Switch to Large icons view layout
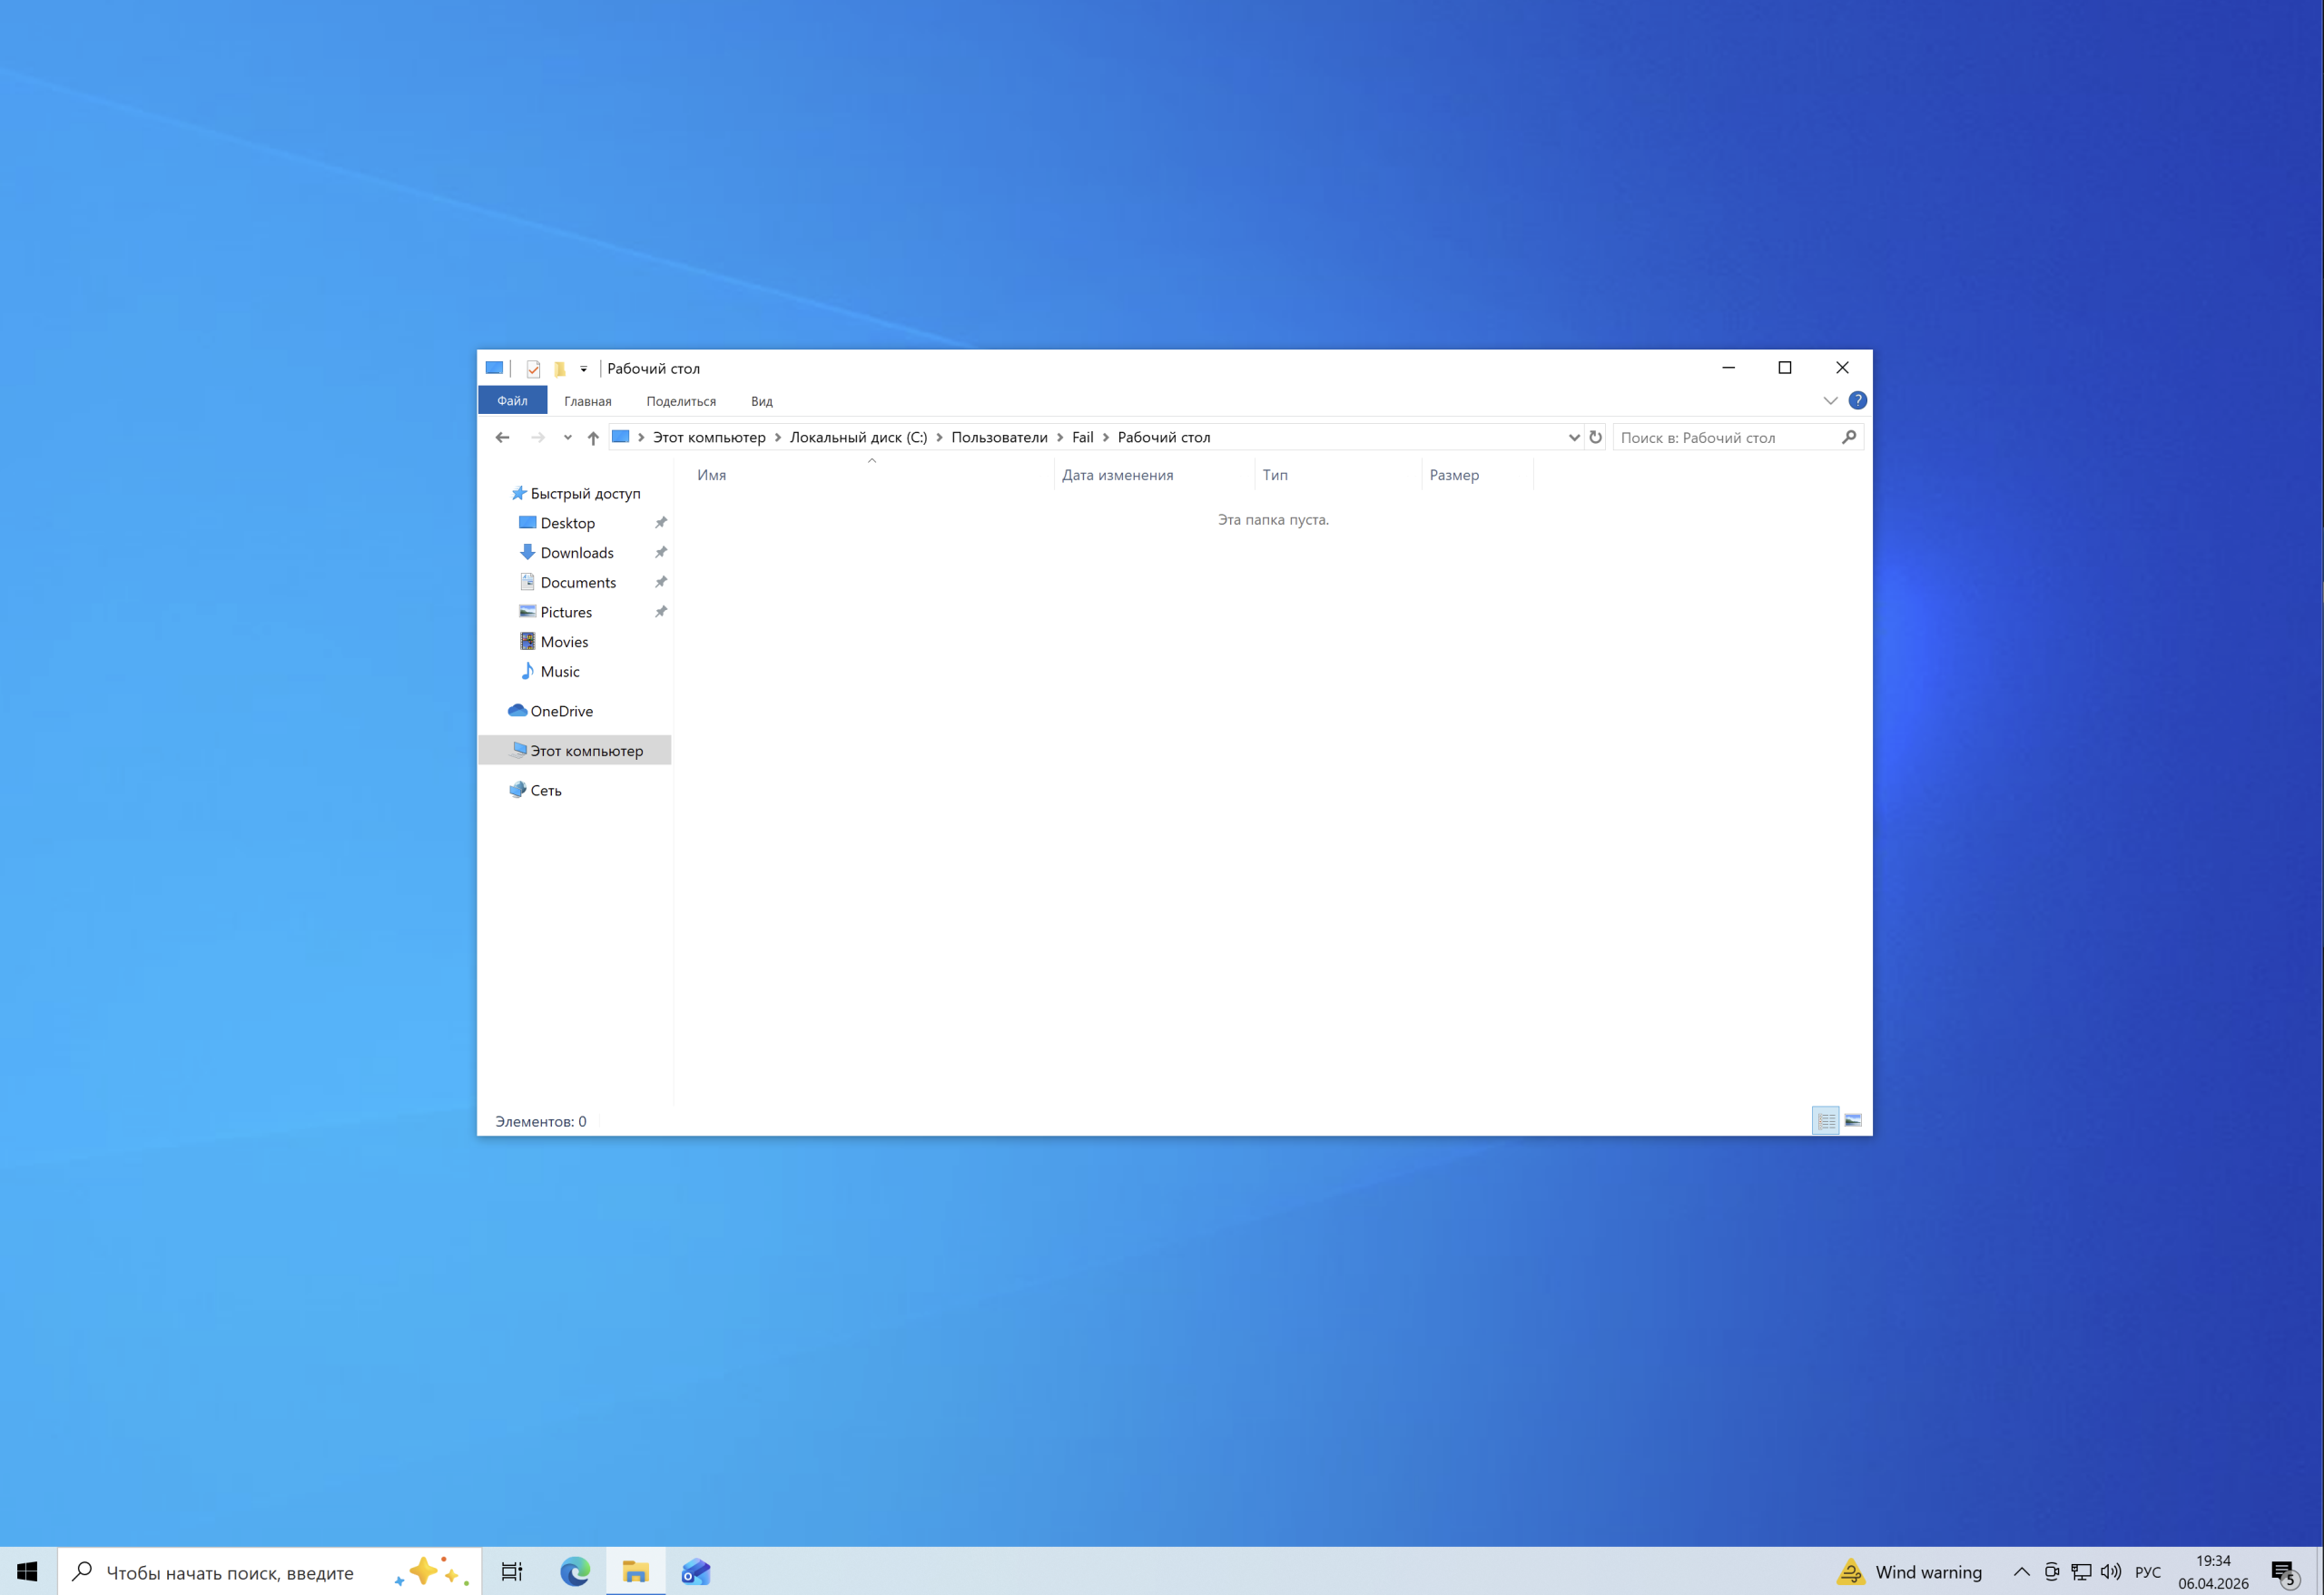The image size is (2324, 1595). coord(1853,1121)
